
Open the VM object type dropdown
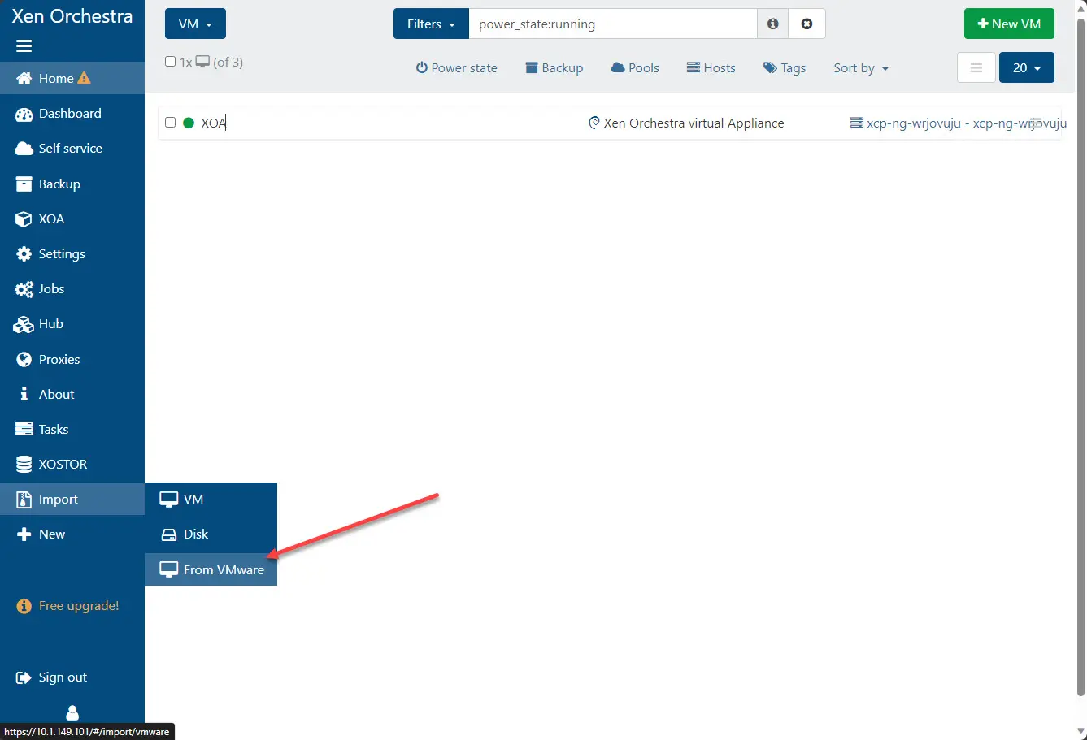click(195, 24)
